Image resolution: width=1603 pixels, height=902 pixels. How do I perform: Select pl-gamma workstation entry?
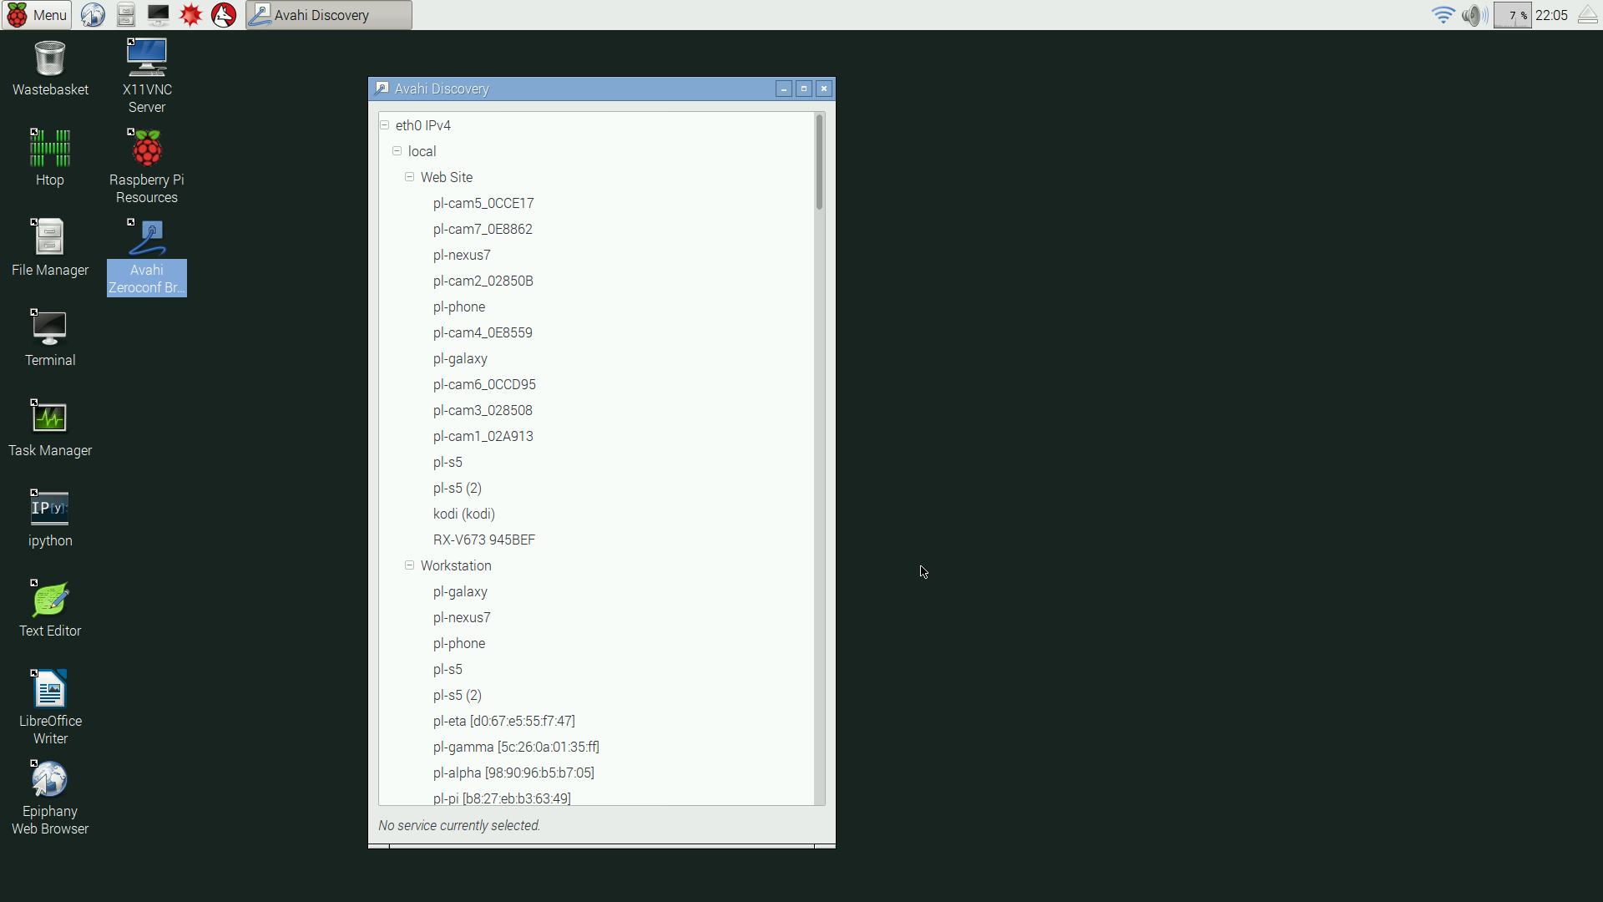coord(516,747)
